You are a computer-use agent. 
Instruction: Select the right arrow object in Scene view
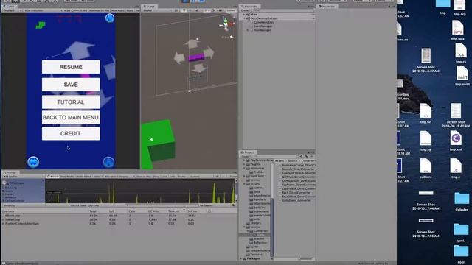pos(209,53)
